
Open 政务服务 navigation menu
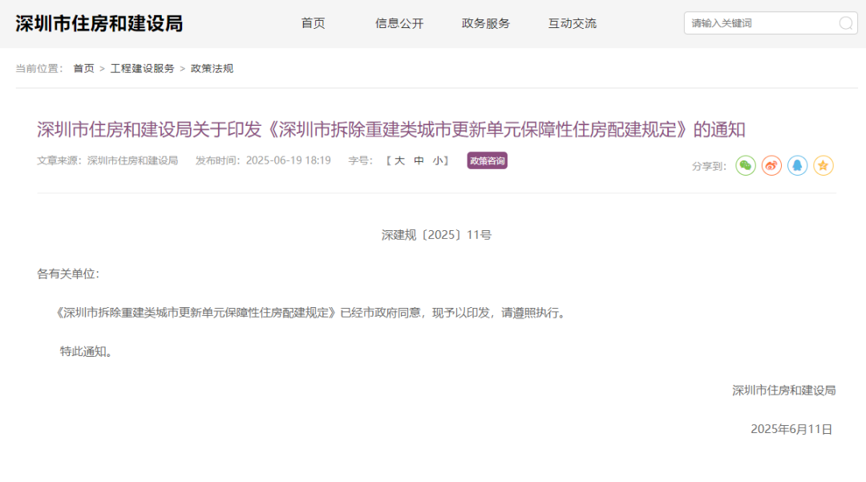tap(486, 23)
